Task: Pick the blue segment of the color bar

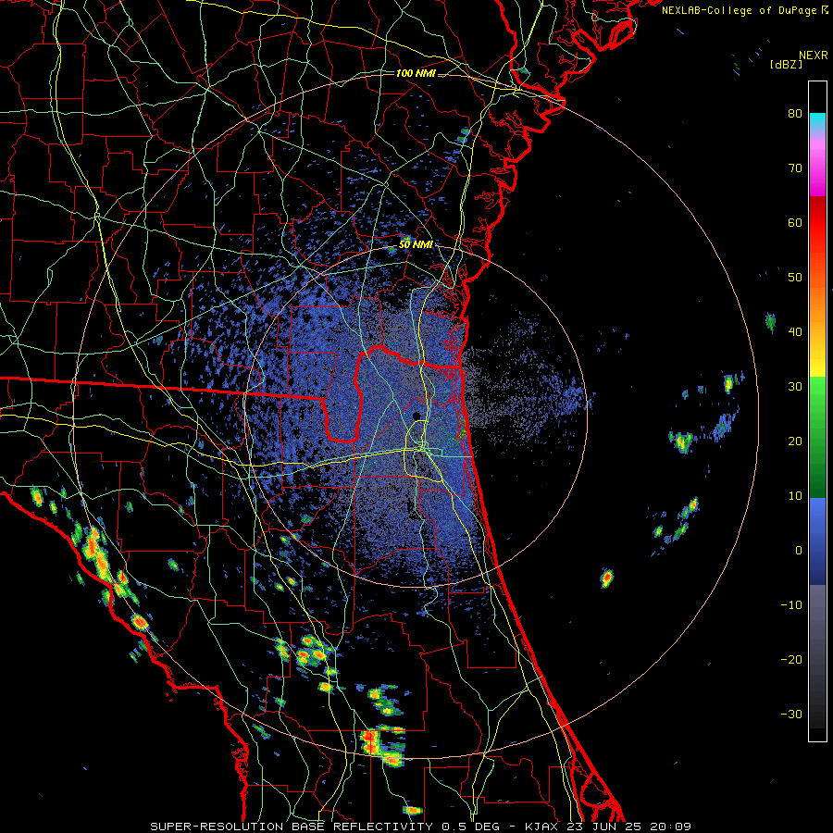Action: click(817, 541)
